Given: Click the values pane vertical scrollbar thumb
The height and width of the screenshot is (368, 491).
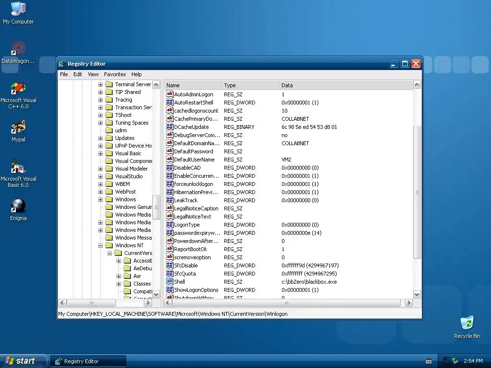Looking at the screenshot, I should pyautogui.click(x=417, y=192).
